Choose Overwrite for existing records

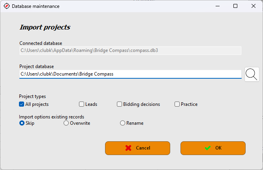click(x=66, y=123)
